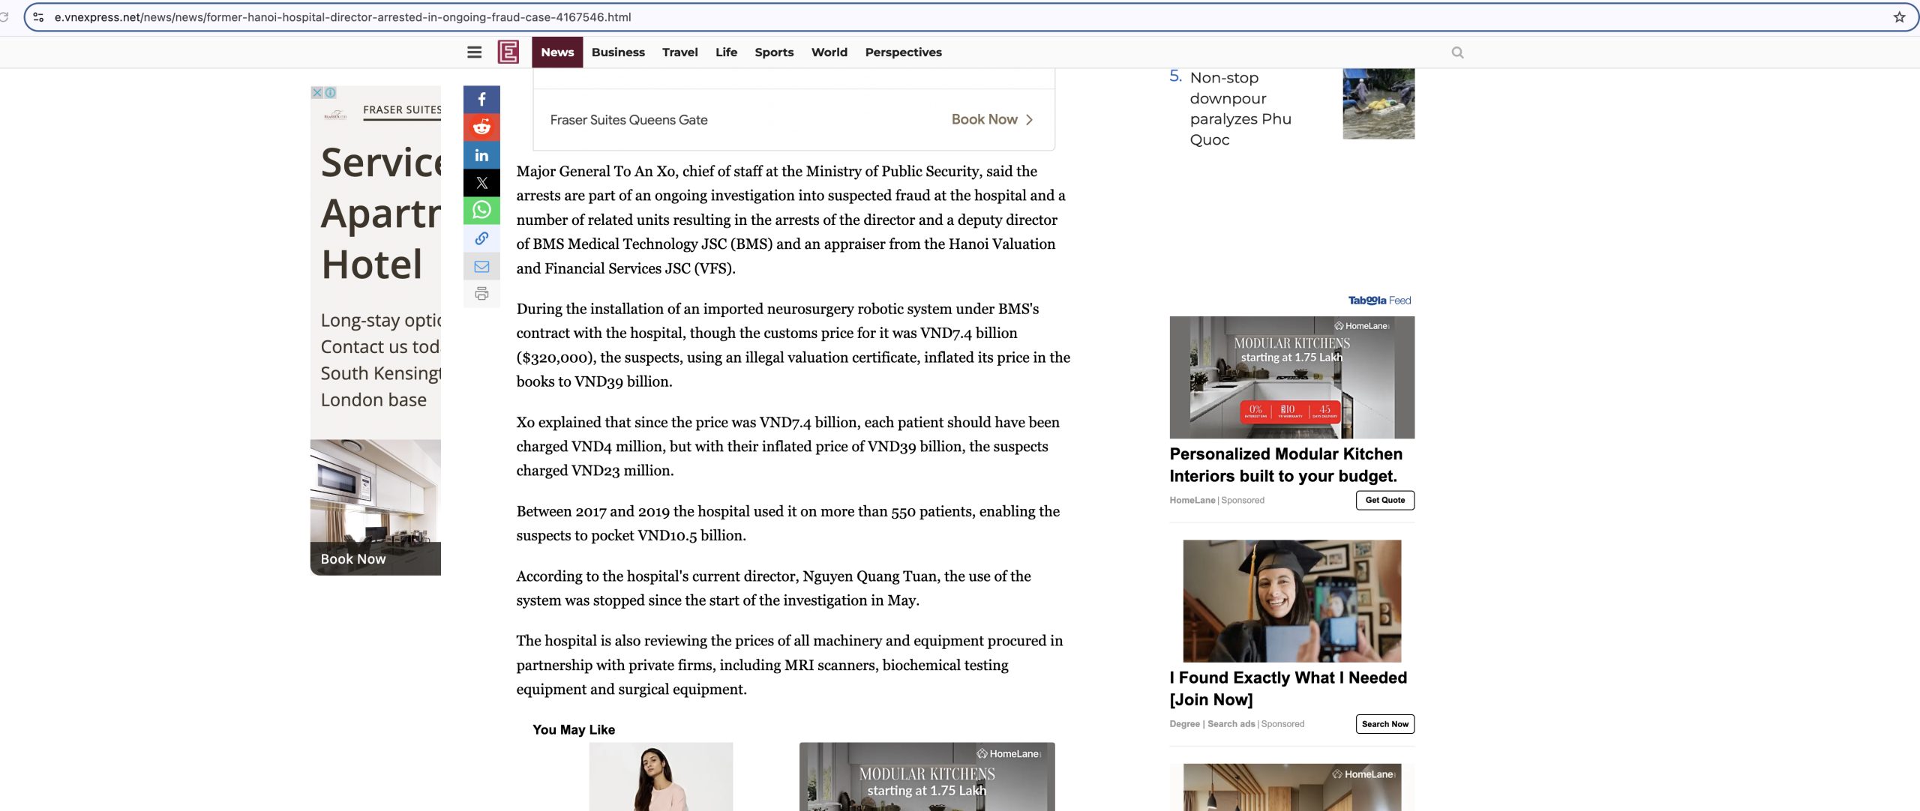Viewport: 1920px width, 811px height.
Task: Go to VnExpress home logo
Action: 508,52
